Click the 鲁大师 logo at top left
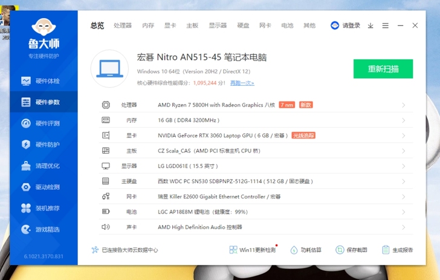 pos(44,34)
